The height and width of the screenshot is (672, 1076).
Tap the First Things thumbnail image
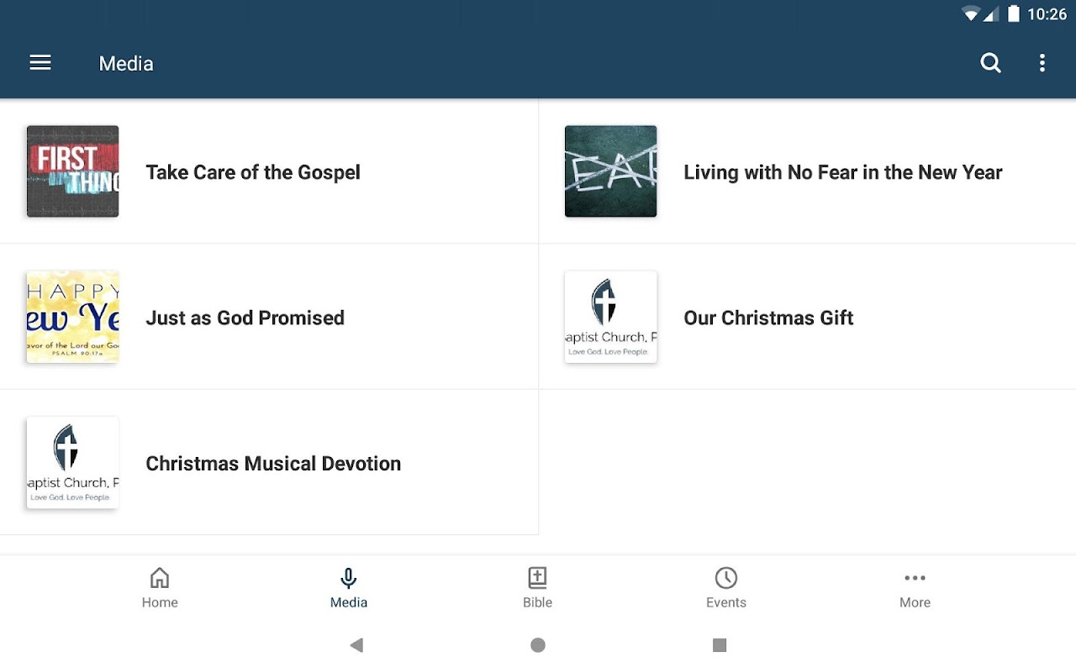pos(72,171)
